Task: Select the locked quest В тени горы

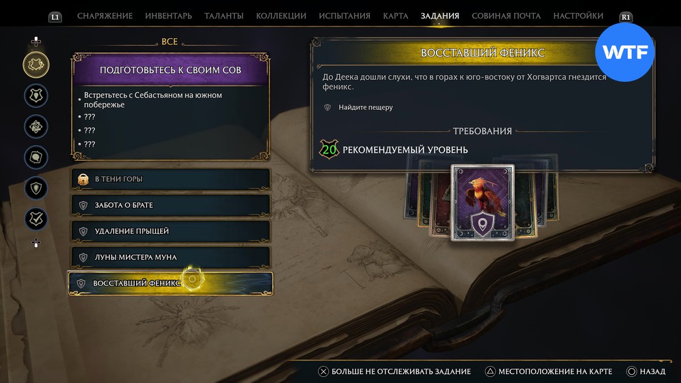Action: click(170, 179)
